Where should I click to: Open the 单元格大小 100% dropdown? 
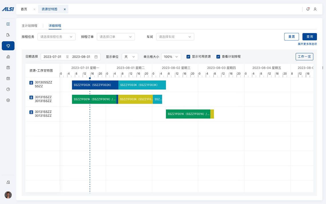[x=171, y=57]
